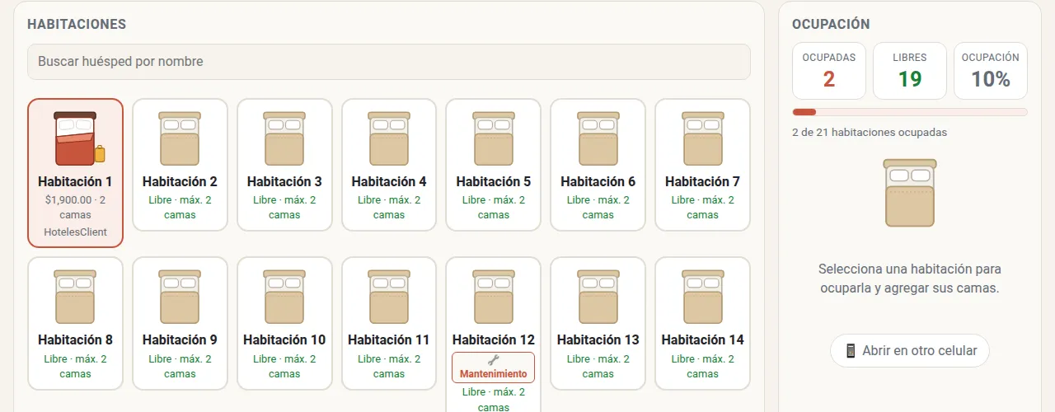Open in another phone via Abrir en otro celular
Screen dimensions: 1055x412
pyautogui.click(x=910, y=351)
